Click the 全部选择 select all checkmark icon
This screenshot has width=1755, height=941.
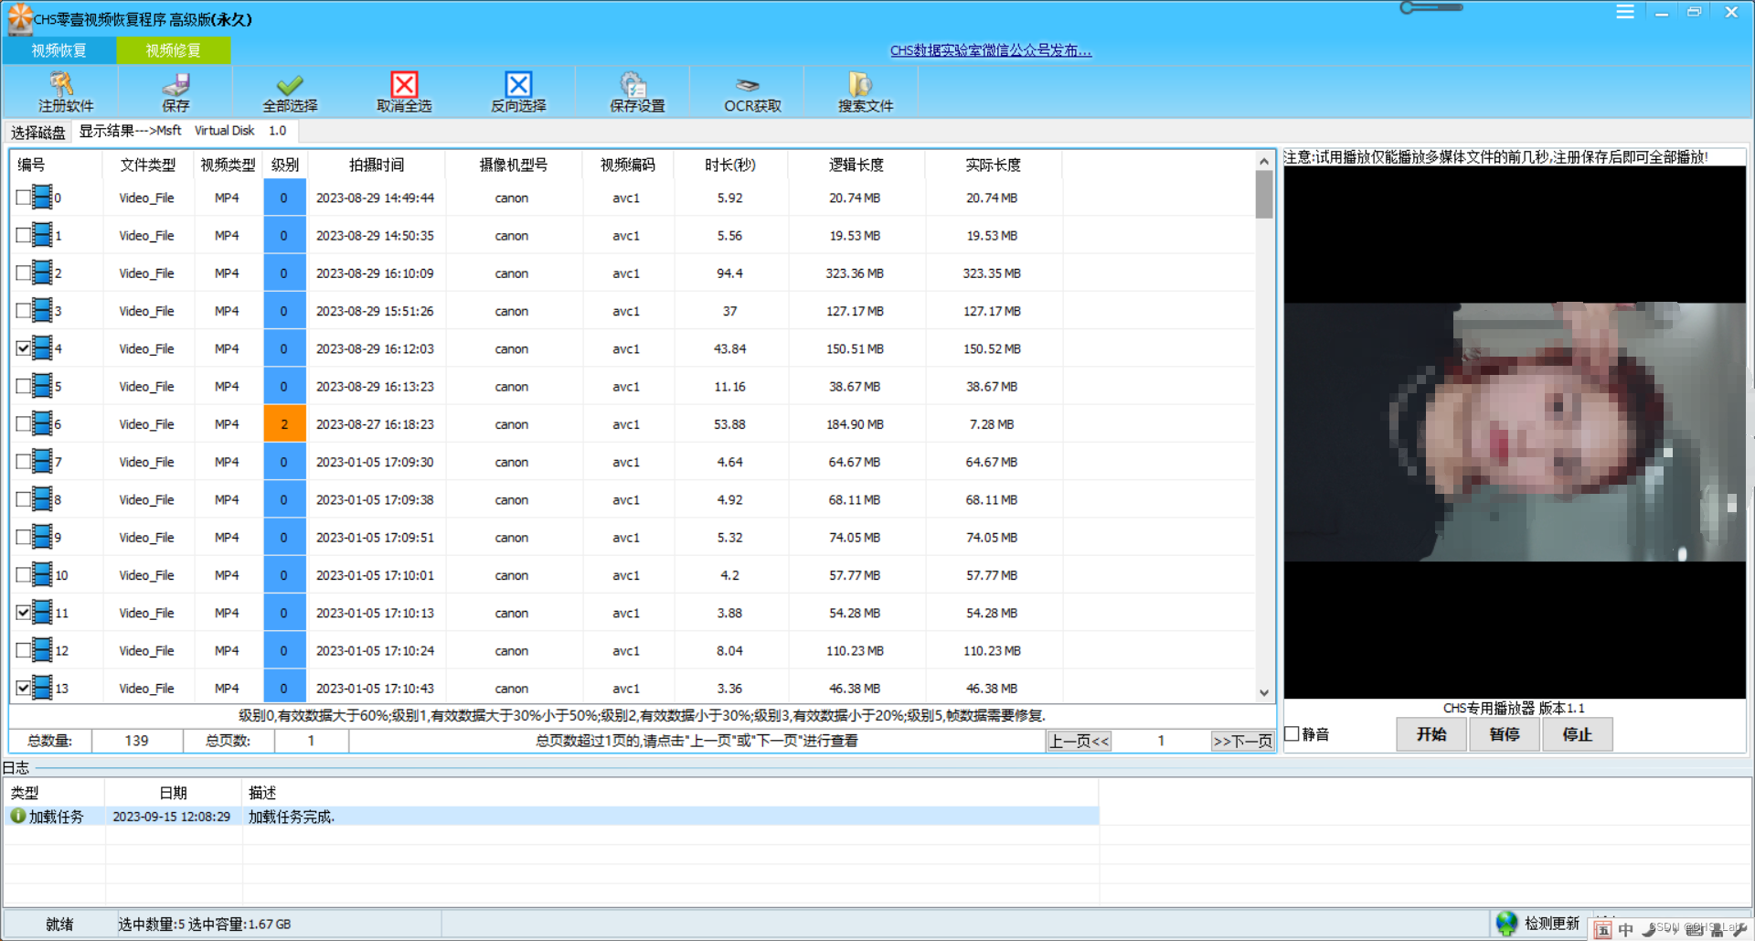(x=290, y=84)
